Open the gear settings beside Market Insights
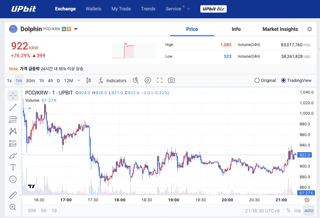 310,29
